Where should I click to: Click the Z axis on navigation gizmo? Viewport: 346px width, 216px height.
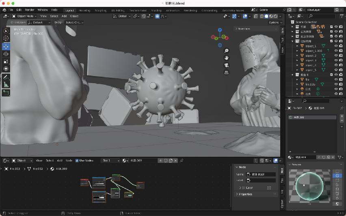click(220, 30)
